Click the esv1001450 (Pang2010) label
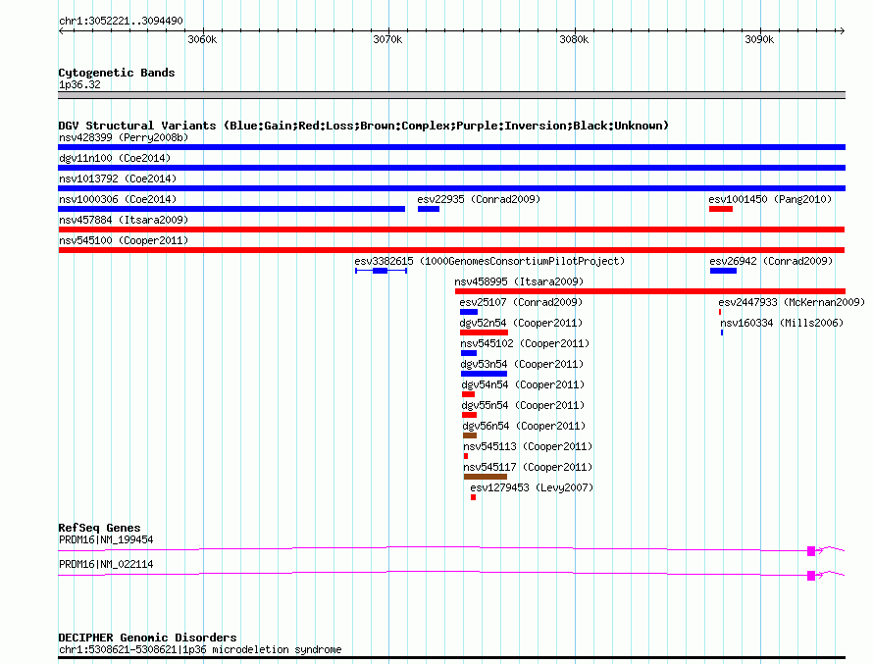Image resolution: width=873 pixels, height=664 pixels. (x=770, y=199)
